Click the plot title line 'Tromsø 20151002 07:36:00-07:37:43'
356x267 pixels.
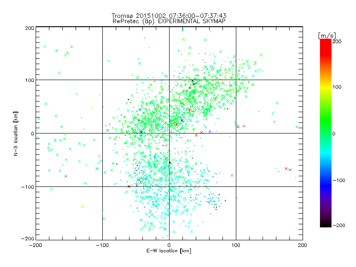point(169,16)
